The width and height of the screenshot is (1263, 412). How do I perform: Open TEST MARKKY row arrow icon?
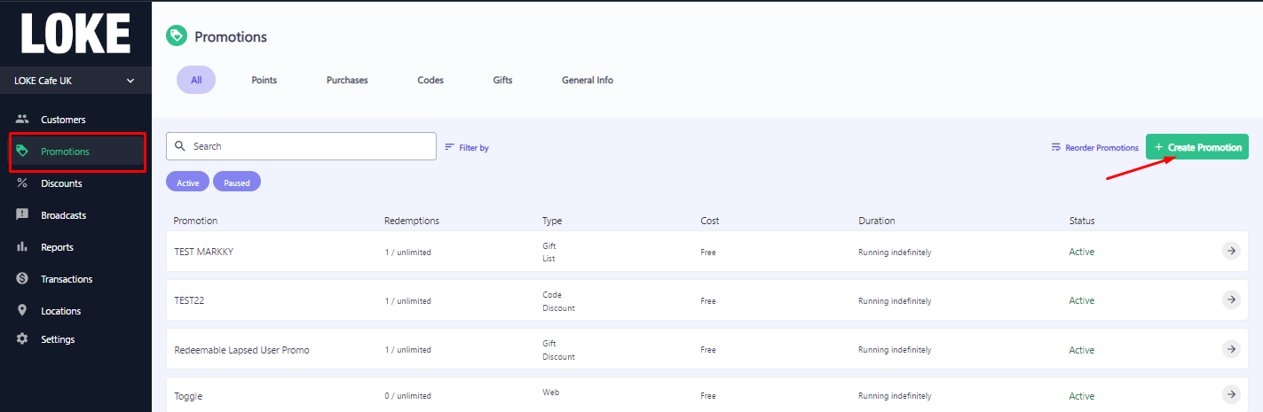(1231, 251)
